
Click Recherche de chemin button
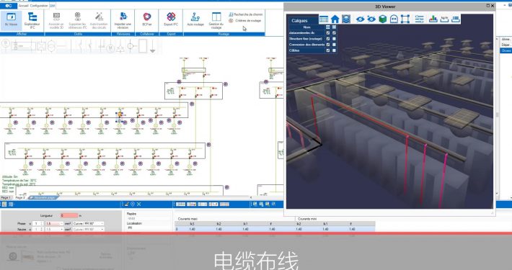(246, 14)
